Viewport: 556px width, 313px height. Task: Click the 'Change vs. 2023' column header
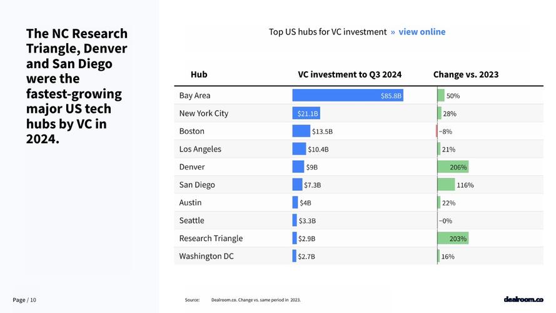[x=466, y=74]
